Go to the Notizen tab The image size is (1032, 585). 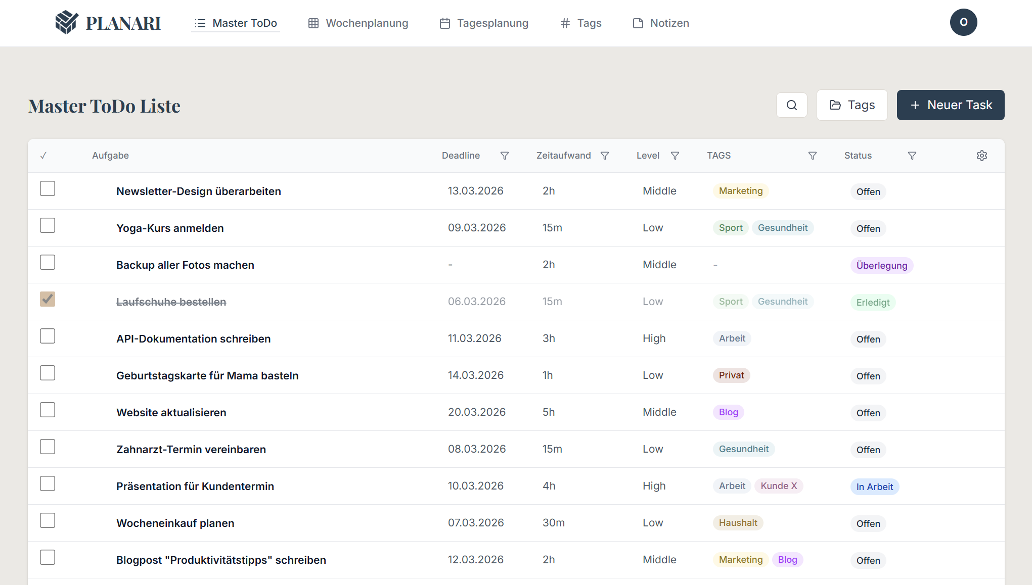tap(661, 23)
